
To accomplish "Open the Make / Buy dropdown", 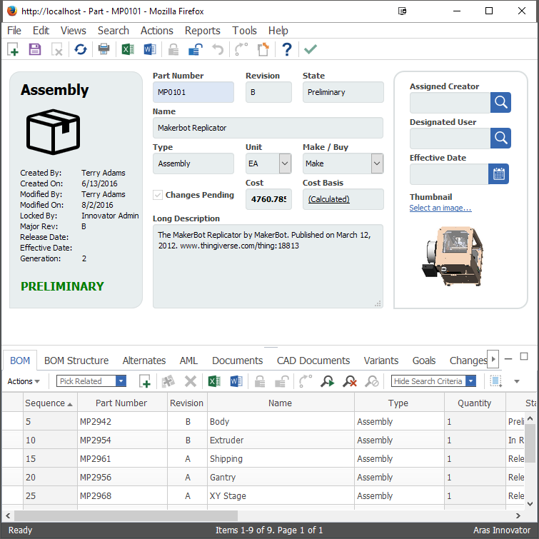I will click(377, 163).
